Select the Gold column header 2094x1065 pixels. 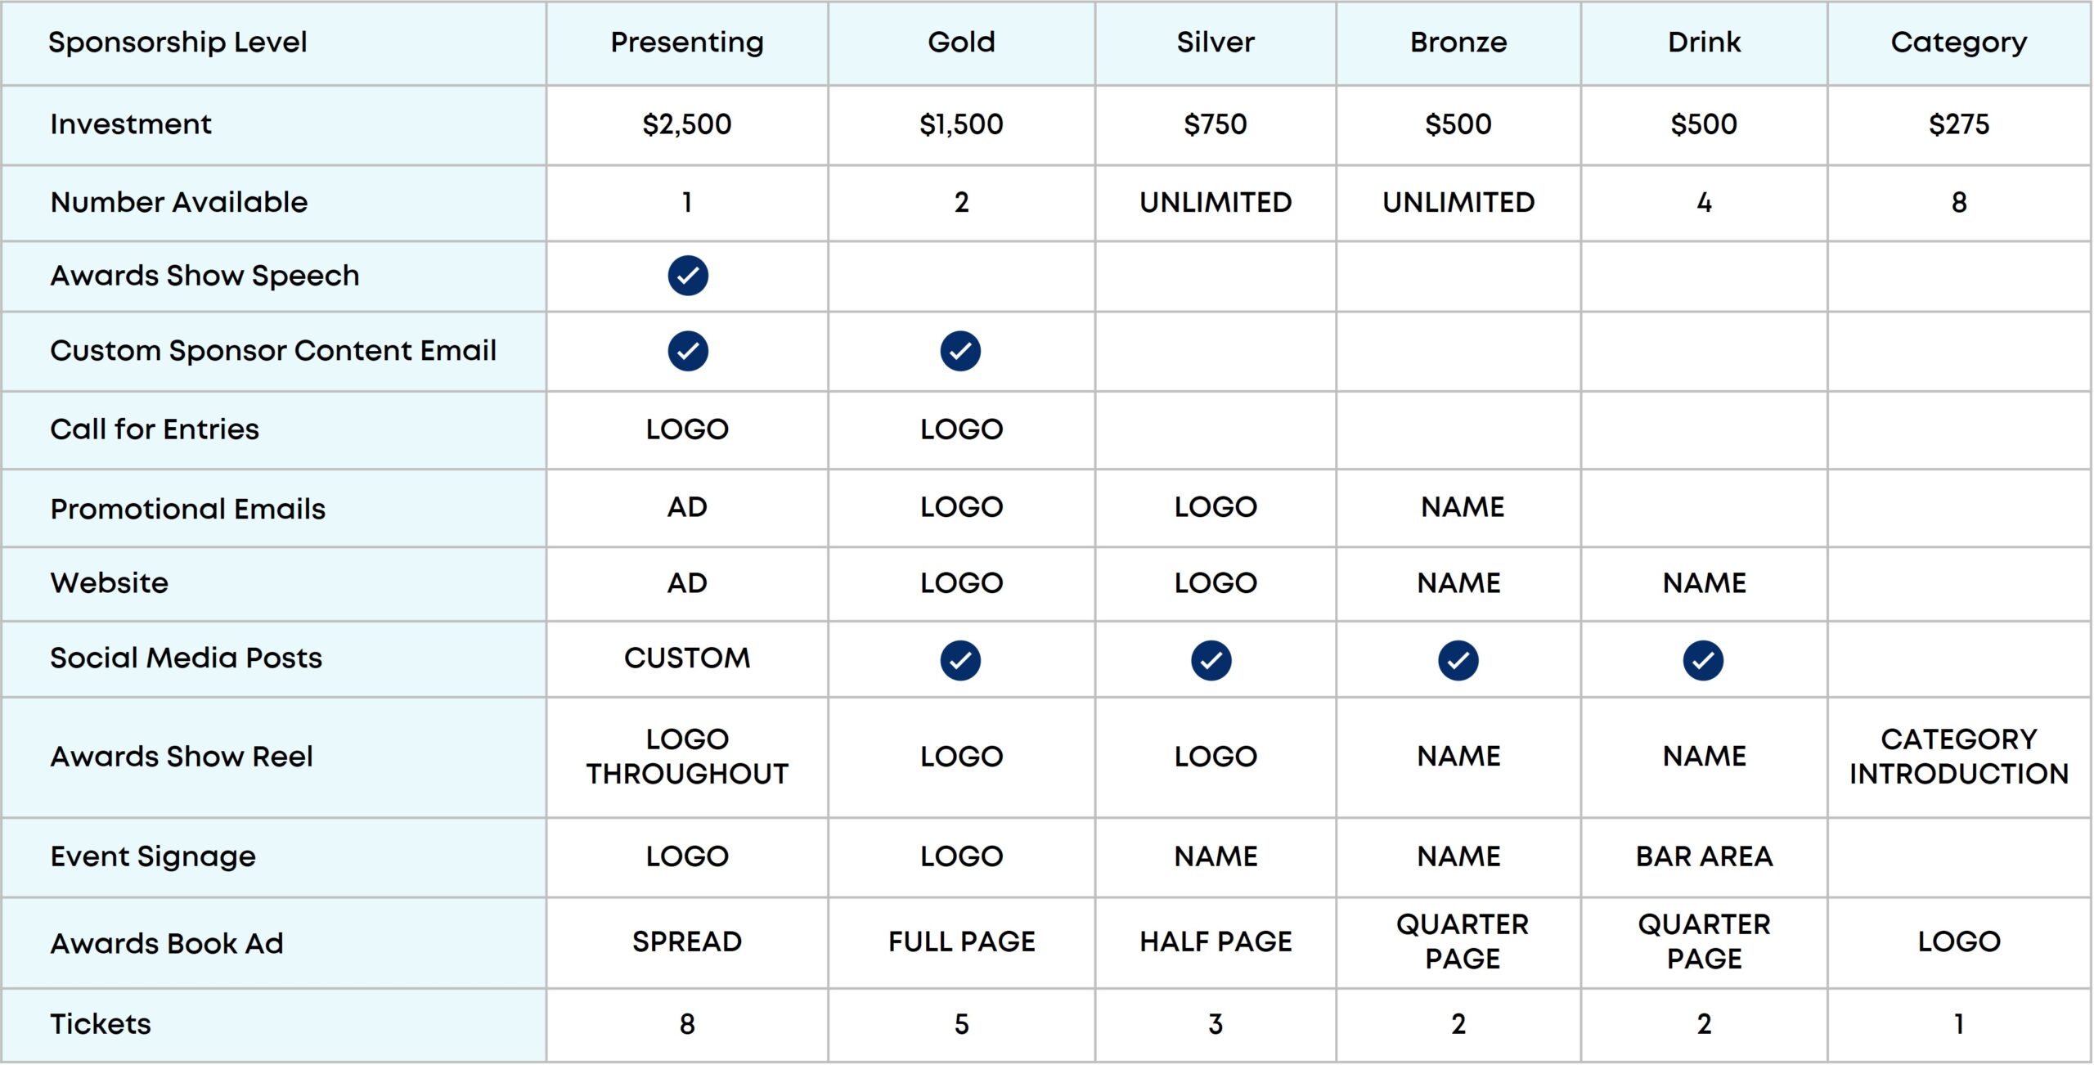(961, 42)
